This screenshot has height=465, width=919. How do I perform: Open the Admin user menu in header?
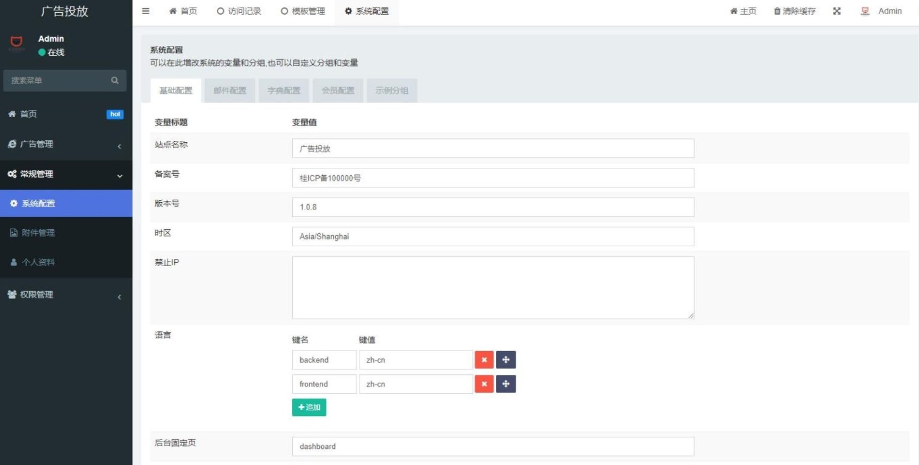click(881, 11)
